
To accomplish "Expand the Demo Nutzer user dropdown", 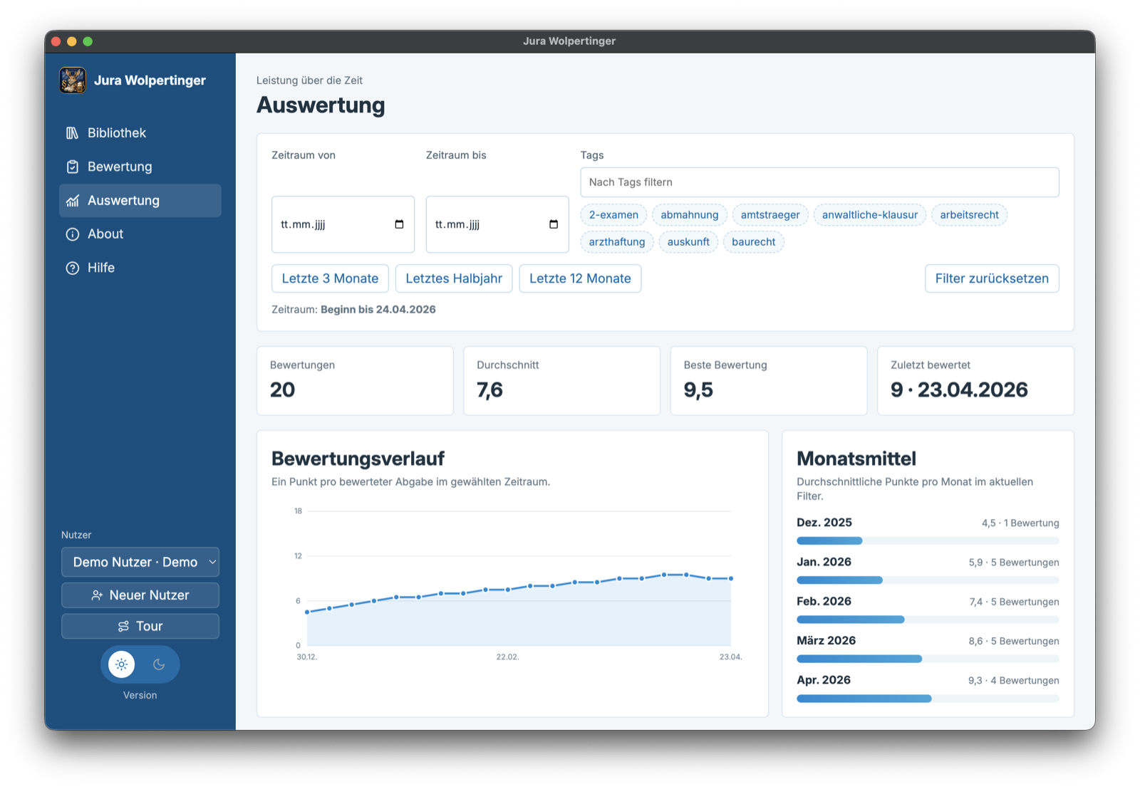I will tap(140, 563).
